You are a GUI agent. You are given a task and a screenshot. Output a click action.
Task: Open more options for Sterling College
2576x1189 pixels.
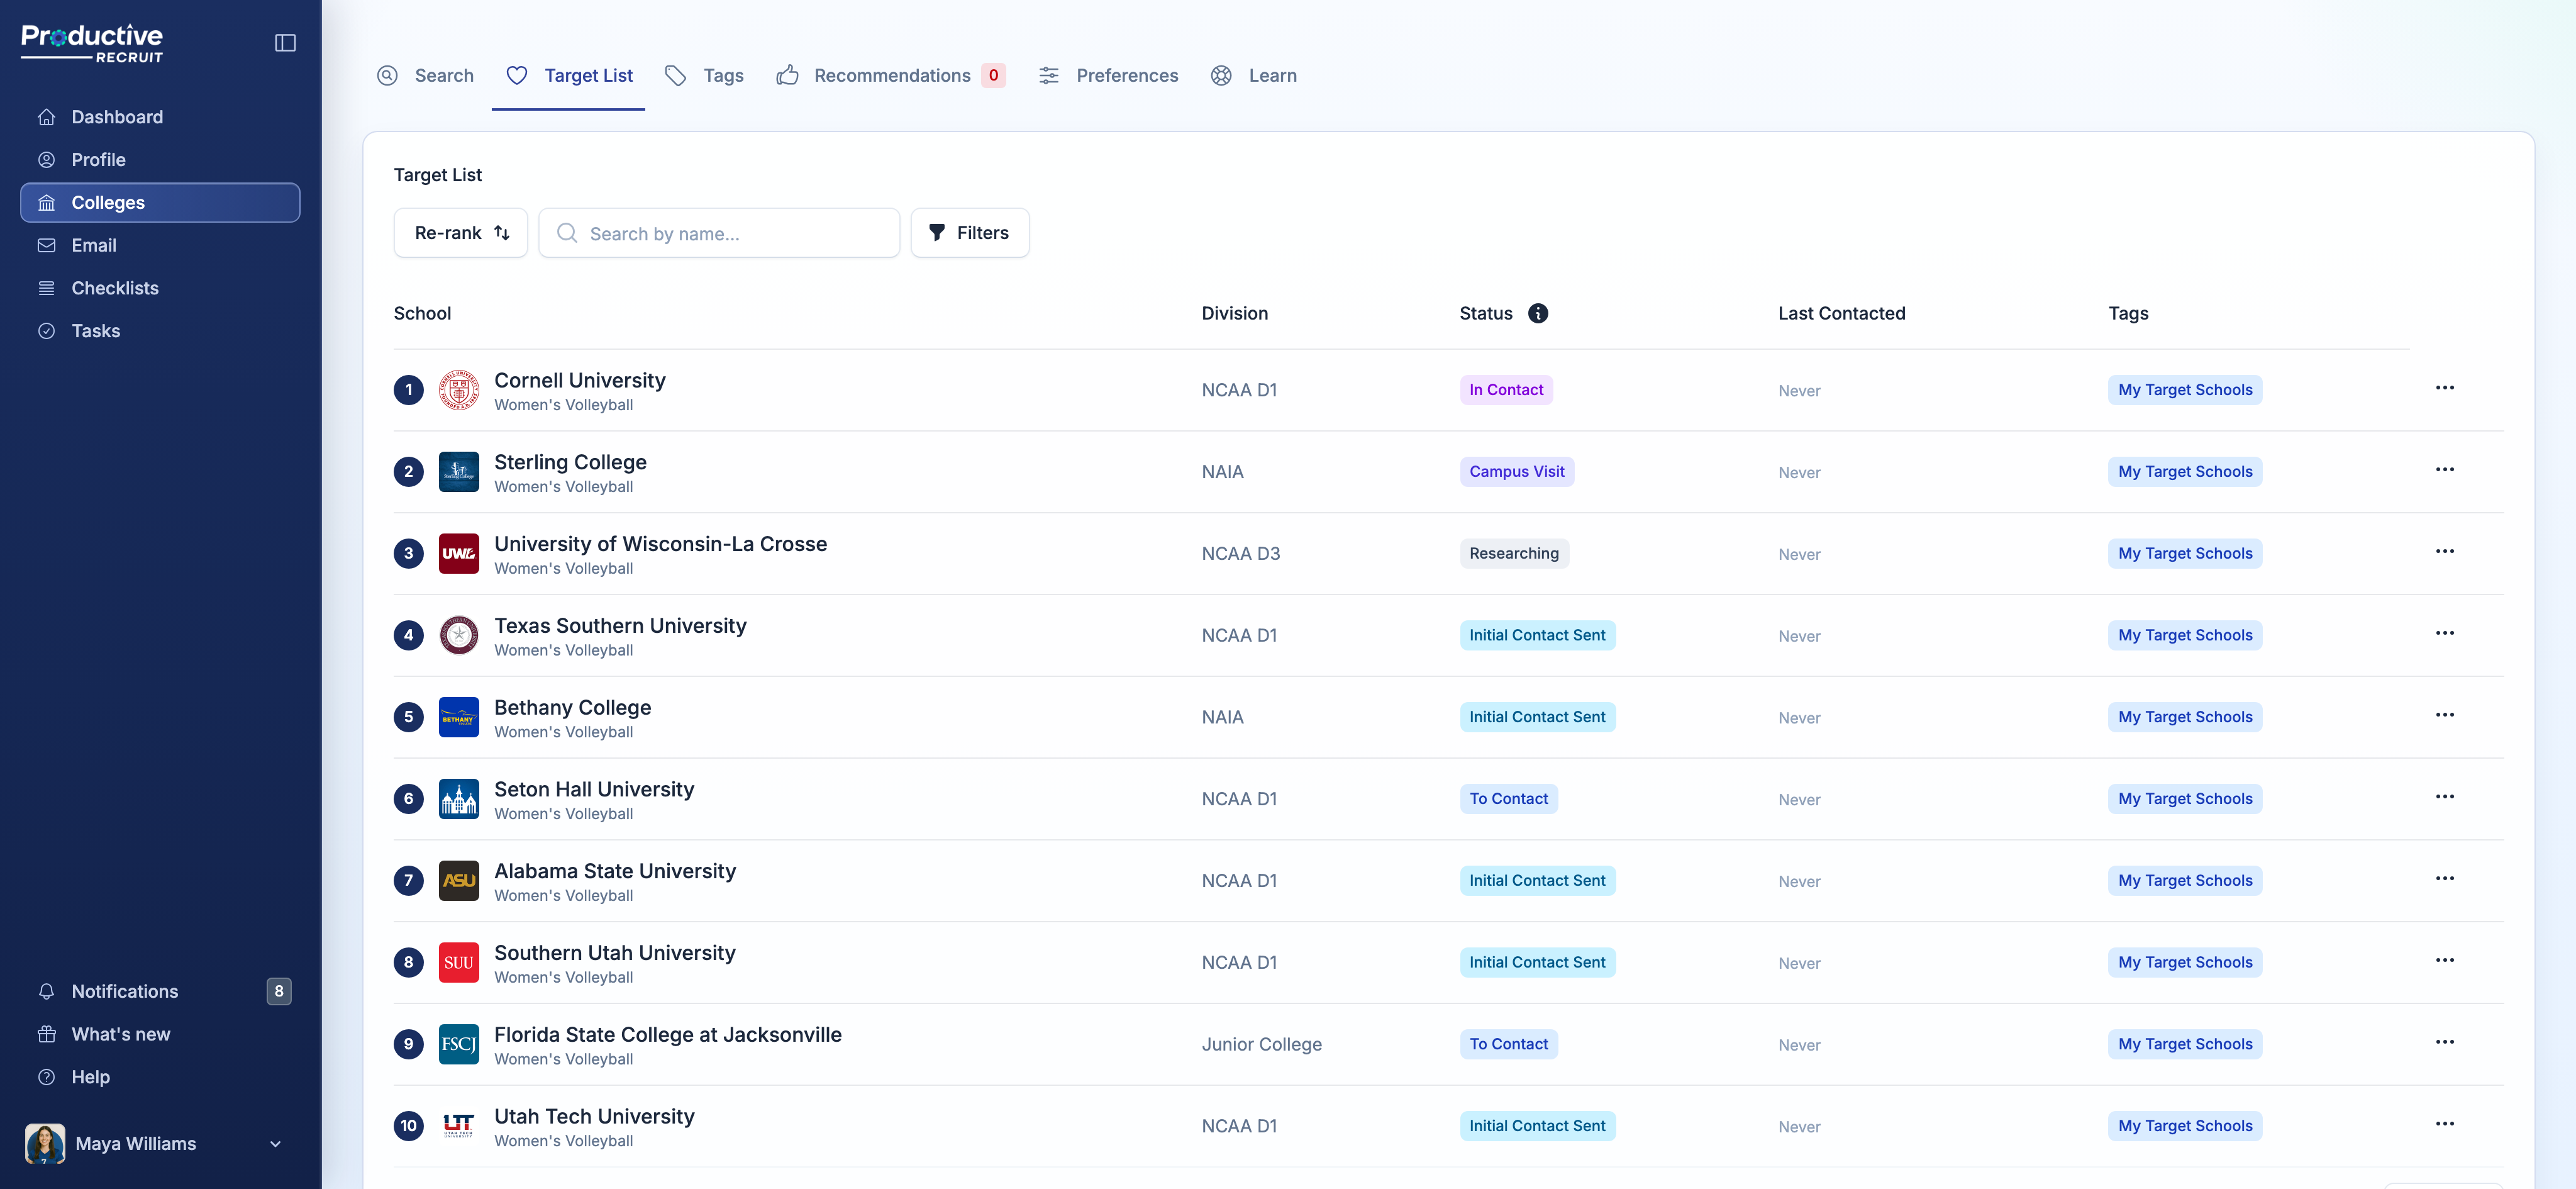pyautogui.click(x=2445, y=470)
